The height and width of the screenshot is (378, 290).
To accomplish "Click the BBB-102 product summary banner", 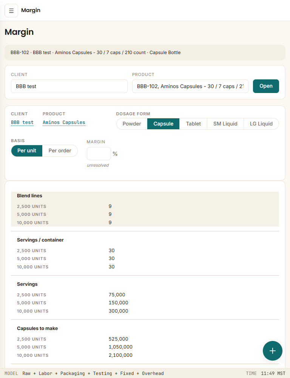I will 145,53.
